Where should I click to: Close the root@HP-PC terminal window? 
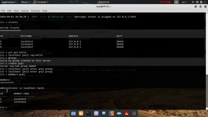click(205, 6)
